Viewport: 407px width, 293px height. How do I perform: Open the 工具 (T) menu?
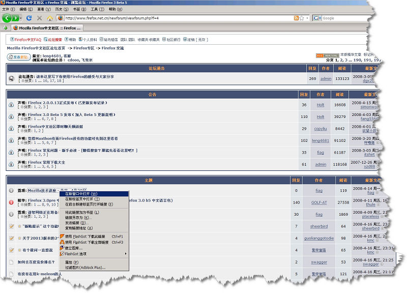pos(97,9)
